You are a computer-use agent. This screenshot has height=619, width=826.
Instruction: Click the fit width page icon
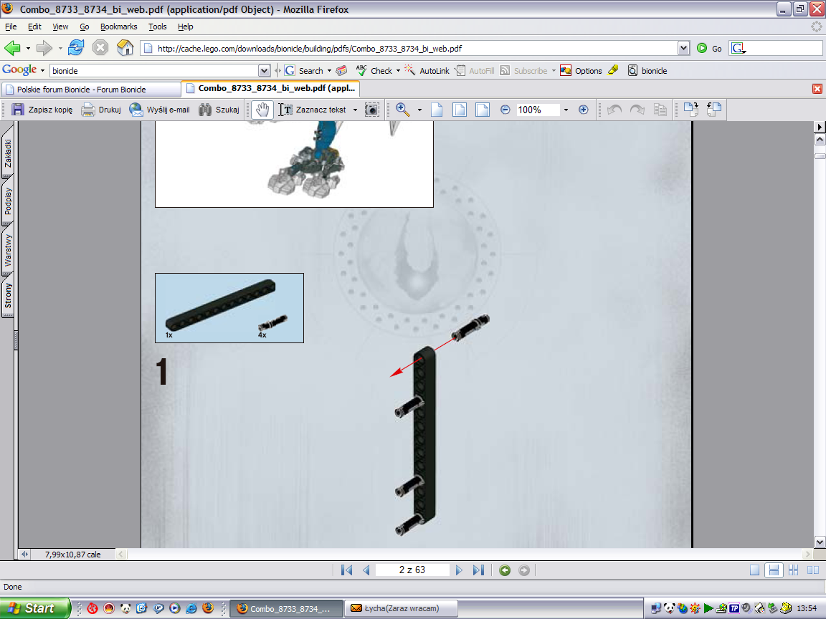pyautogui.click(x=482, y=110)
